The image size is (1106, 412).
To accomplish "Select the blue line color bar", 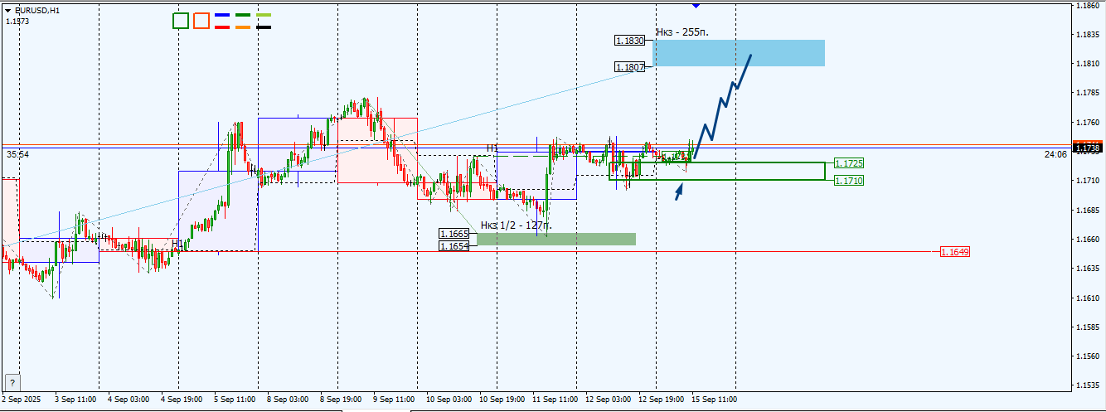I will [222, 15].
